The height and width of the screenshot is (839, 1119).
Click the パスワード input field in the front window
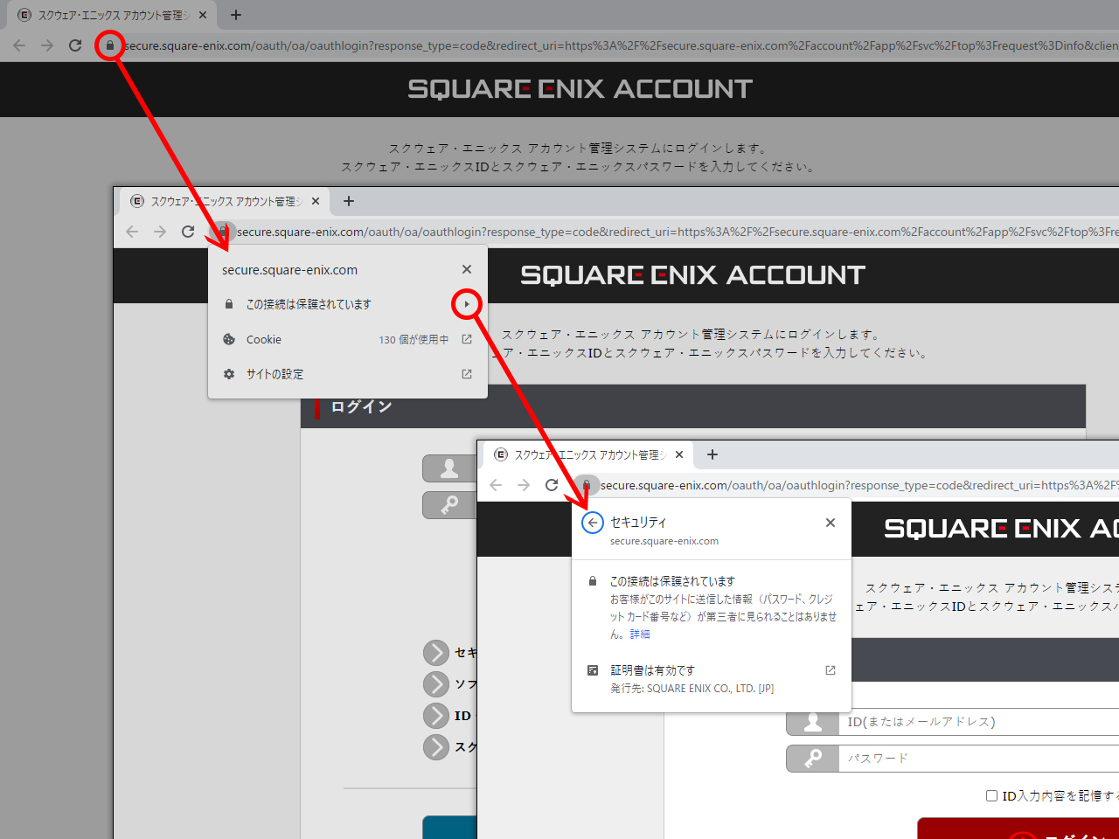click(x=979, y=759)
